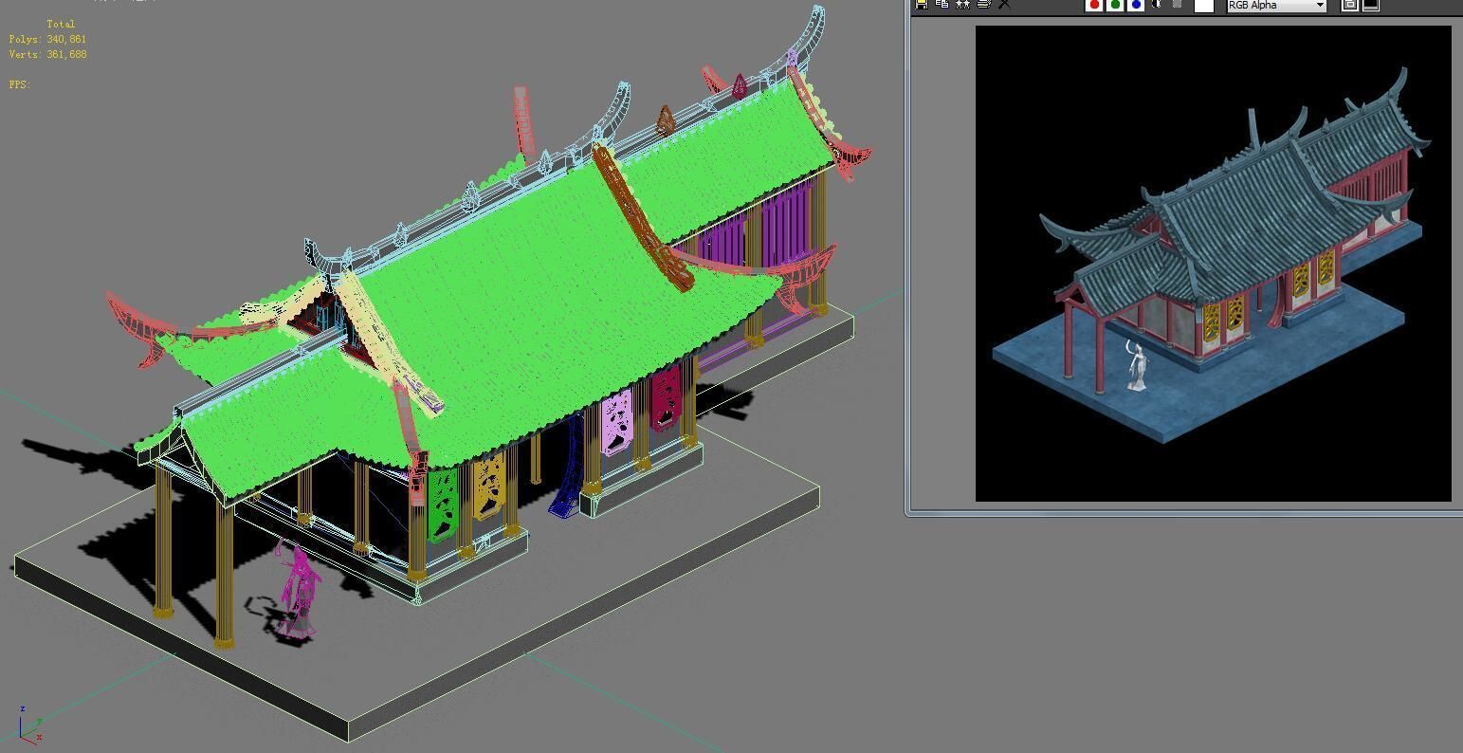1463x753 pixels.
Task: Click the Clone Rendered Frame Window icon
Action: tap(962, 4)
